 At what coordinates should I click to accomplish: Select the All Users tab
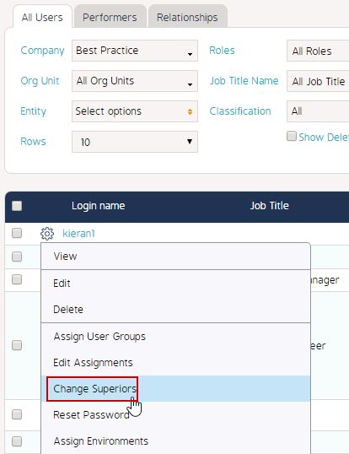[42, 18]
